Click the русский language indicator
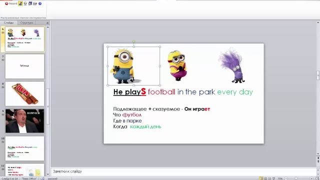Viewport: 320px width, 180px height. click(x=52, y=178)
